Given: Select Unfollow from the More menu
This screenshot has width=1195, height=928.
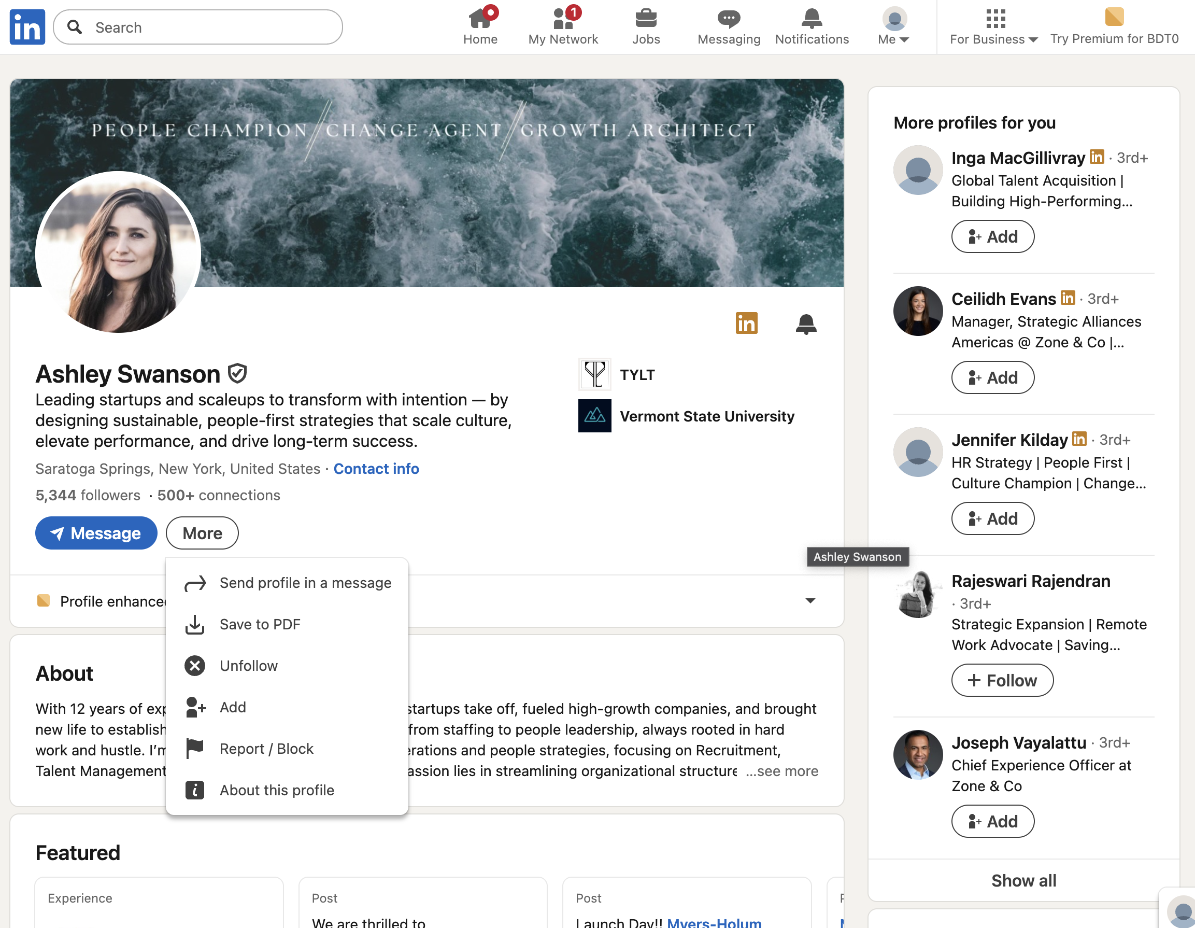Looking at the screenshot, I should click(287, 666).
